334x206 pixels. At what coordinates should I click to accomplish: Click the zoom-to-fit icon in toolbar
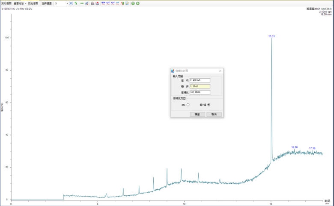coord(71,3)
